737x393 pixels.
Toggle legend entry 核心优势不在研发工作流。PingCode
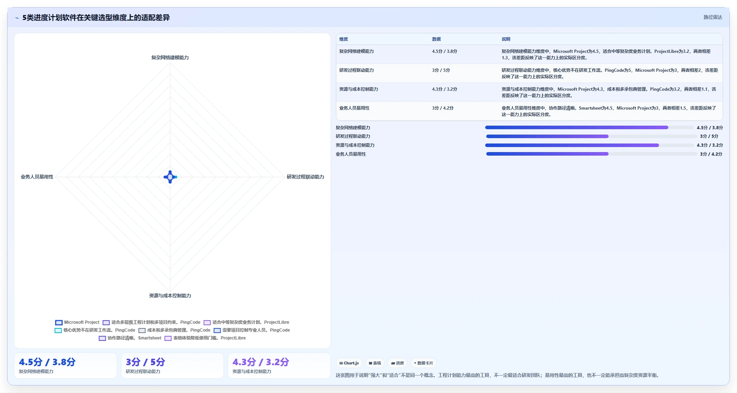tap(95, 330)
